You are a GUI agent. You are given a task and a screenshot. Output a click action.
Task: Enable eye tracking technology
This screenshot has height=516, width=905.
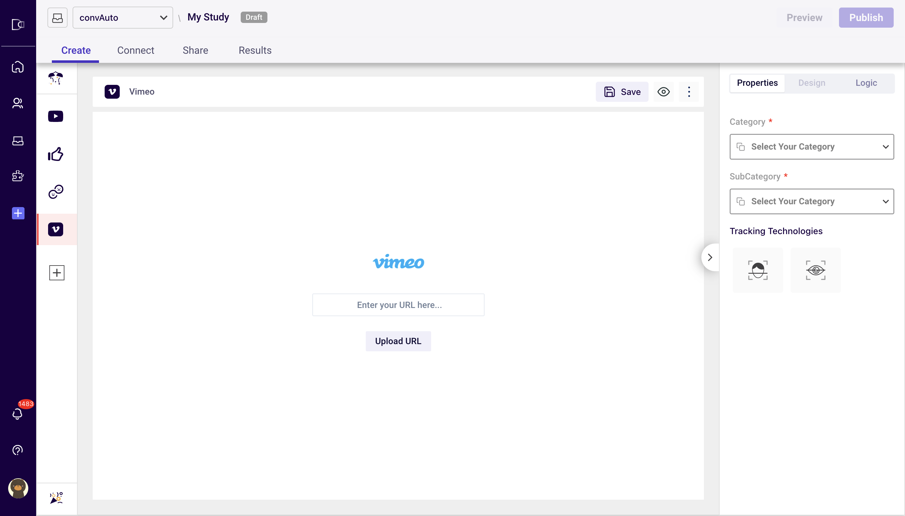816,270
